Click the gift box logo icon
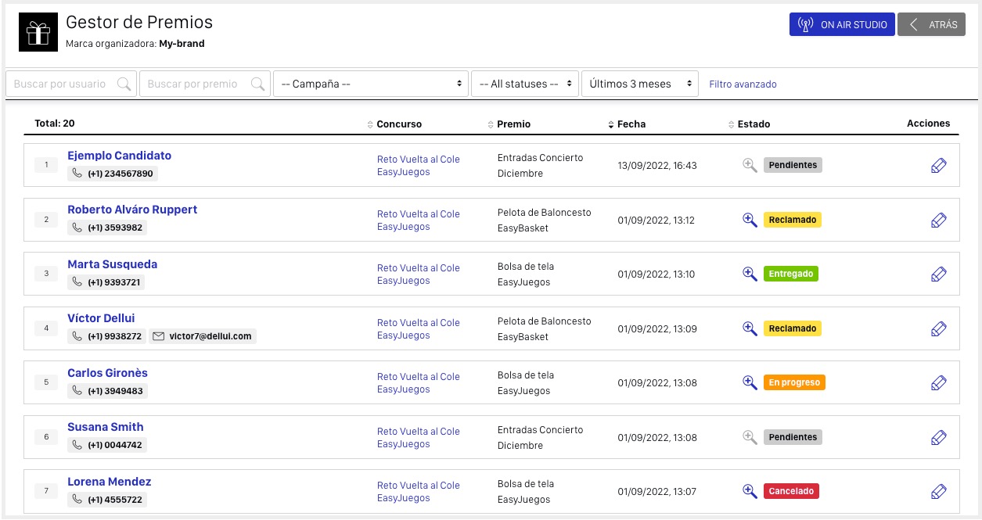 pos(38,32)
